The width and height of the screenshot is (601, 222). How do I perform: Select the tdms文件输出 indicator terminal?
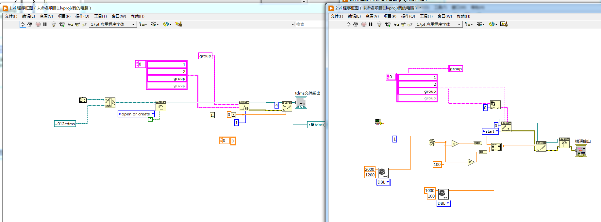(x=301, y=103)
